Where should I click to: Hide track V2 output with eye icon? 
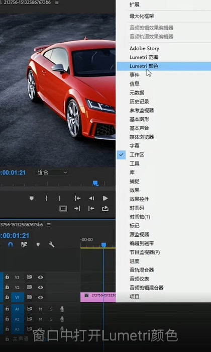point(40,287)
